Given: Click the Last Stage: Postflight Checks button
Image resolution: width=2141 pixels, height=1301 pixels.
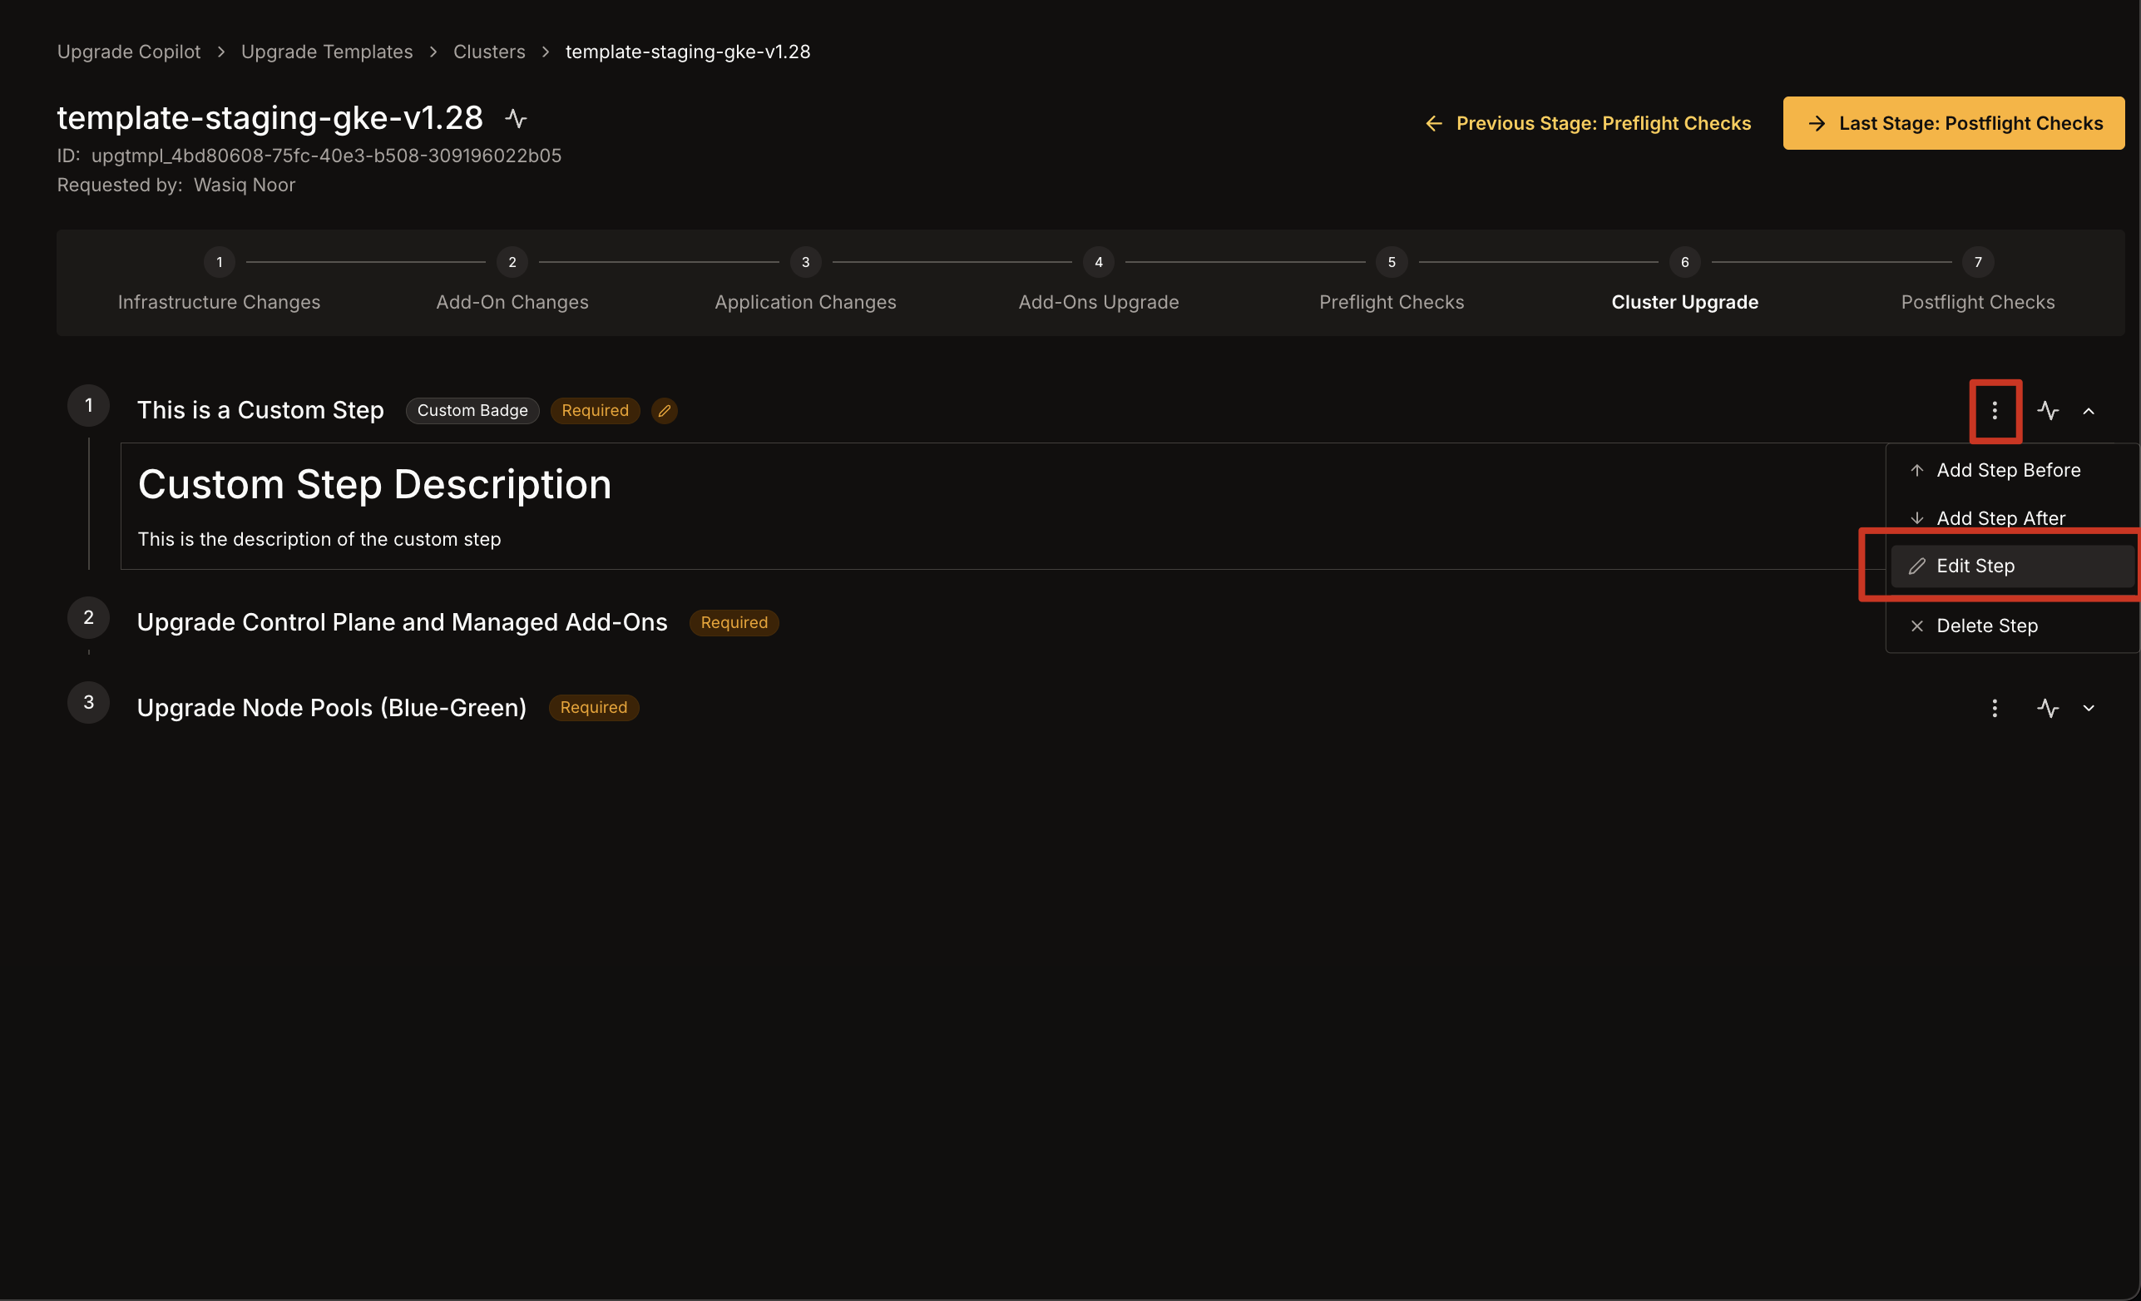Looking at the screenshot, I should 1952,122.
